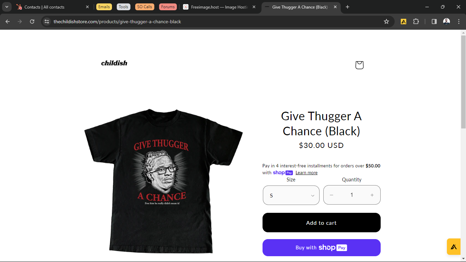Open the profile avatar in toolbar
The width and height of the screenshot is (466, 262).
[x=447, y=22]
